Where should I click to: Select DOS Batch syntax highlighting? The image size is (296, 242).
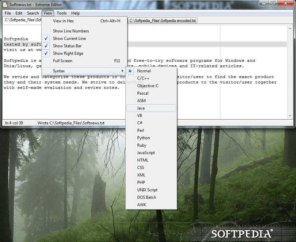coord(151,197)
